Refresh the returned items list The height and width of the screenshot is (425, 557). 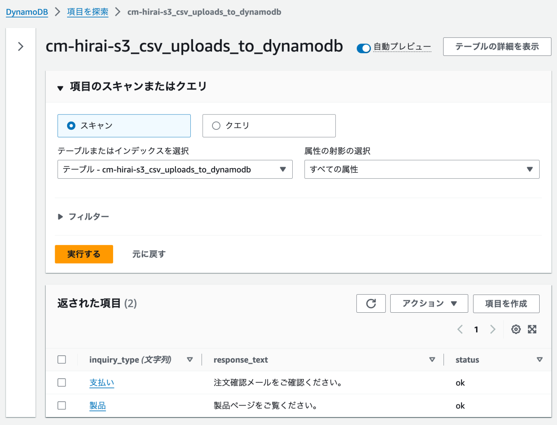371,303
